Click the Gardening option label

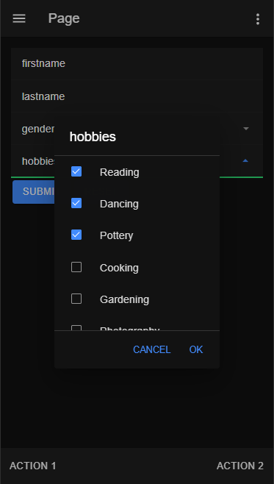point(125,299)
